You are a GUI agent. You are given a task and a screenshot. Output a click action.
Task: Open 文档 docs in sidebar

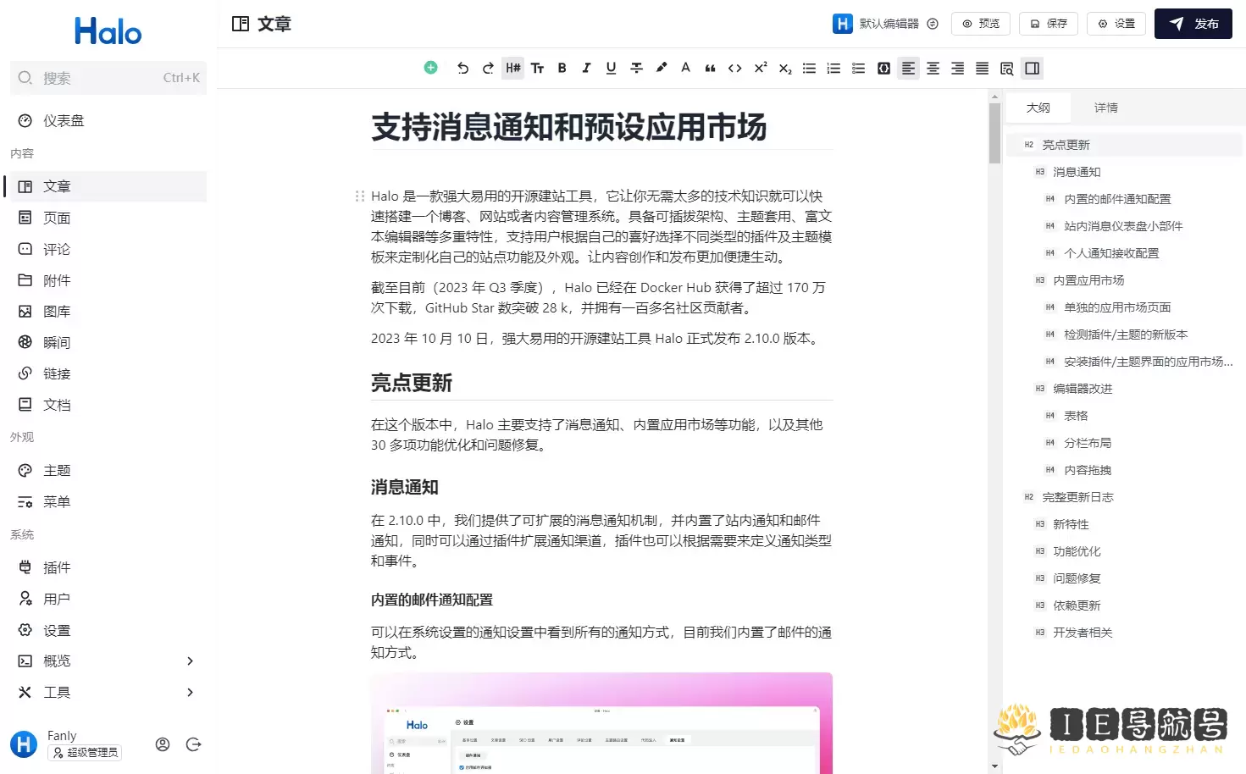click(107, 405)
